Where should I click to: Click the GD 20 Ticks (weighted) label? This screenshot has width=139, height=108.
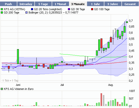click(48, 9)
